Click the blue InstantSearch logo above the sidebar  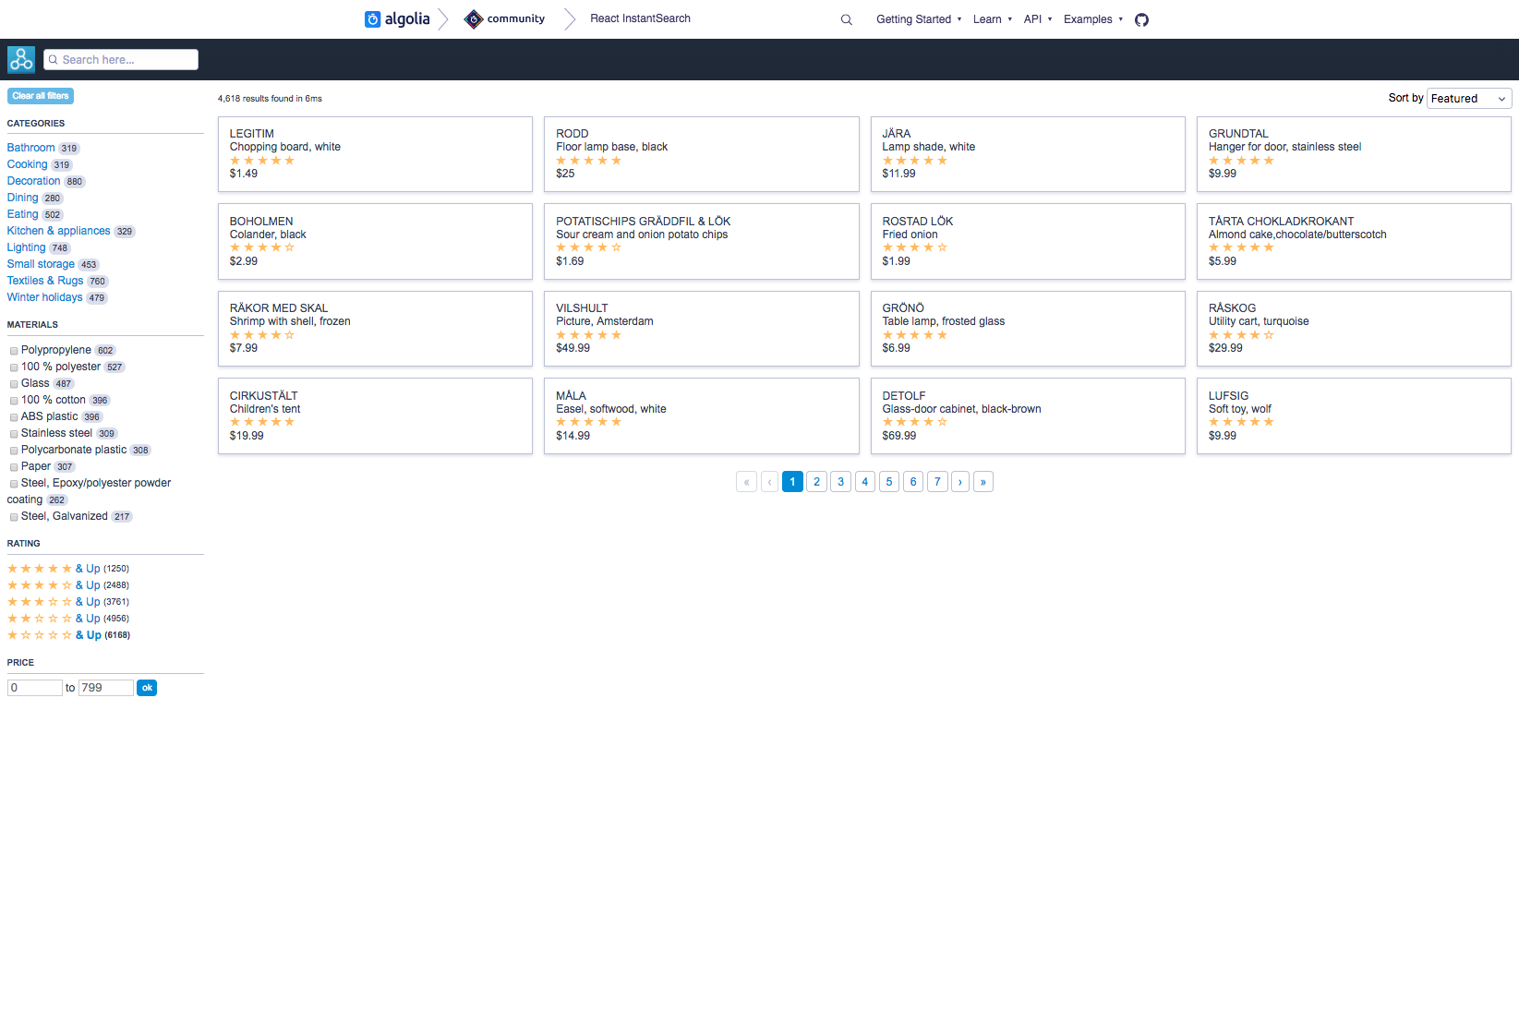[x=20, y=59]
